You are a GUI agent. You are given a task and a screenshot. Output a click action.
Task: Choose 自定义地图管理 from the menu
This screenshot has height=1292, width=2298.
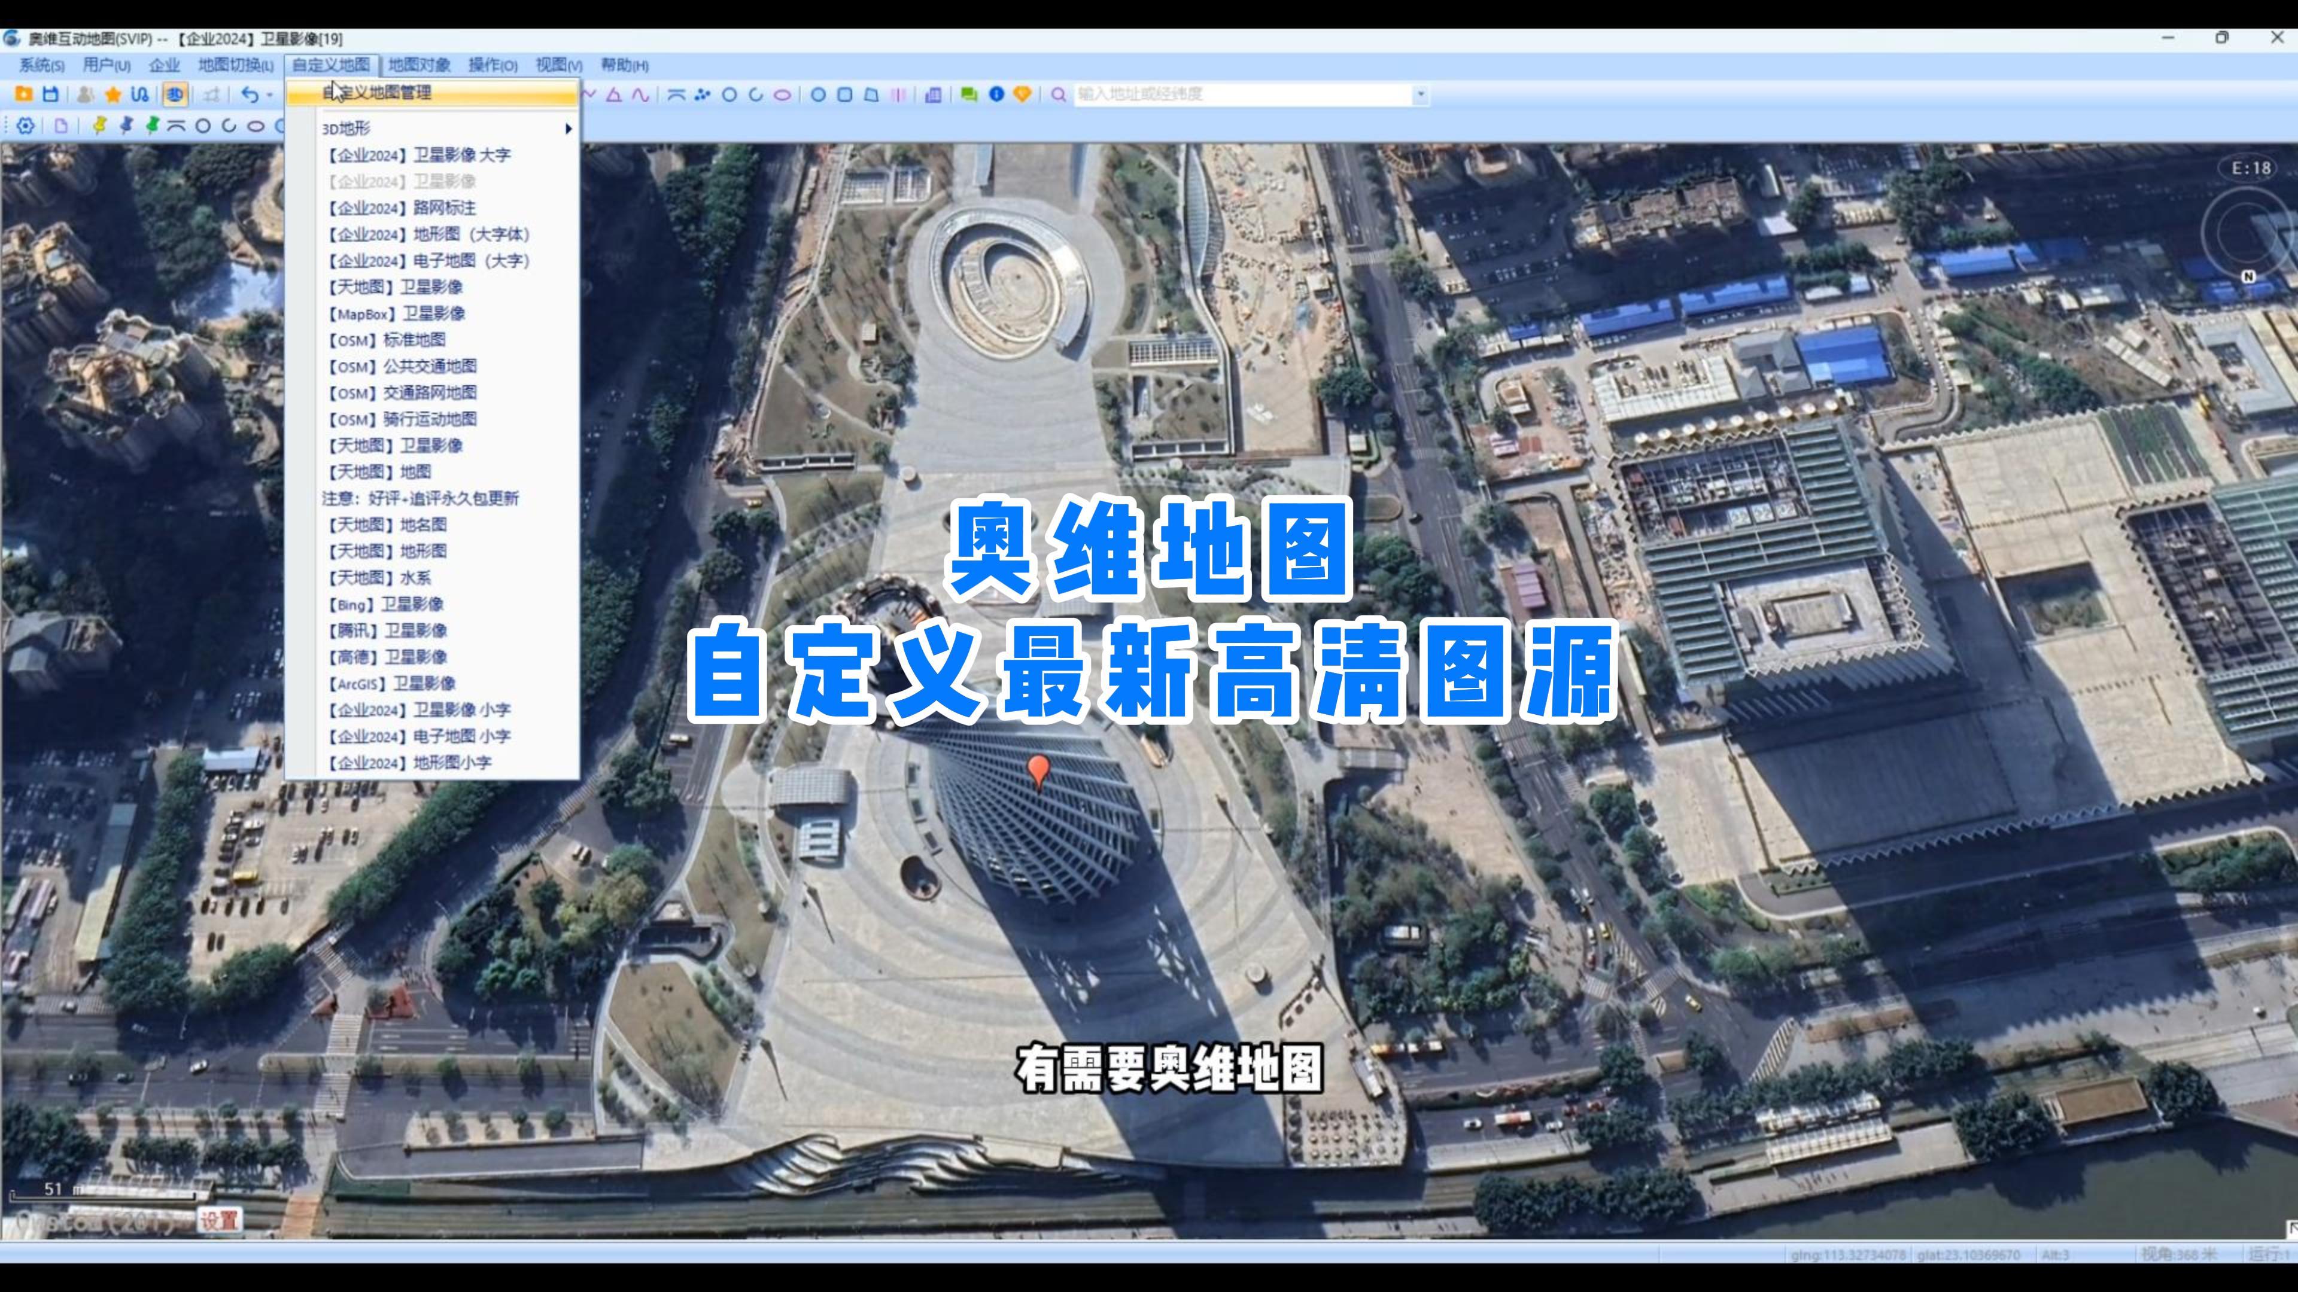click(431, 93)
